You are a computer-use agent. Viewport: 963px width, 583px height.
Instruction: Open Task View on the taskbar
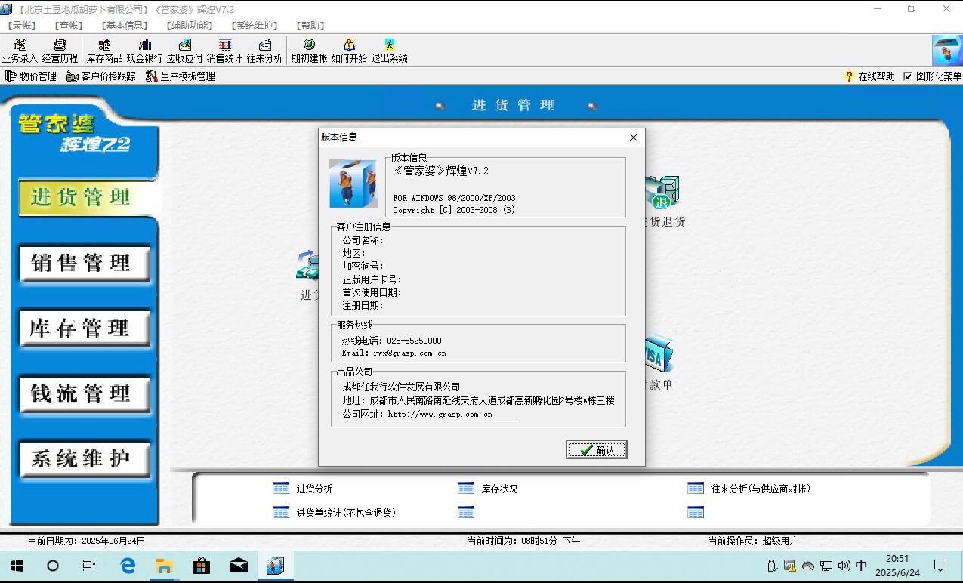point(89,566)
